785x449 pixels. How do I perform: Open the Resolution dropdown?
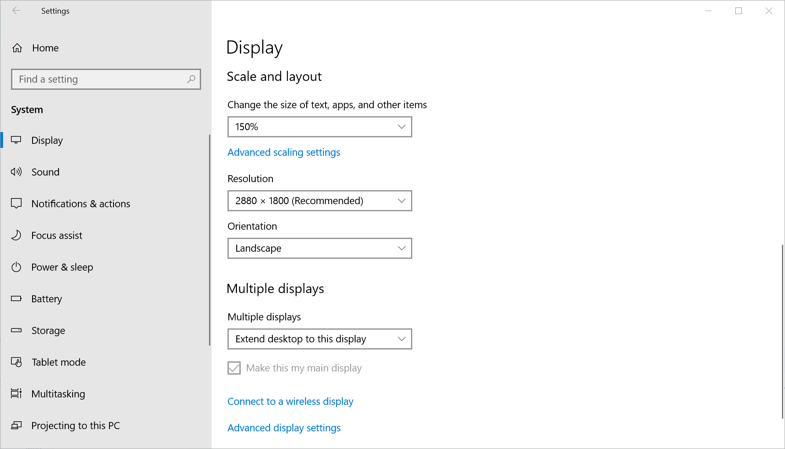point(319,201)
